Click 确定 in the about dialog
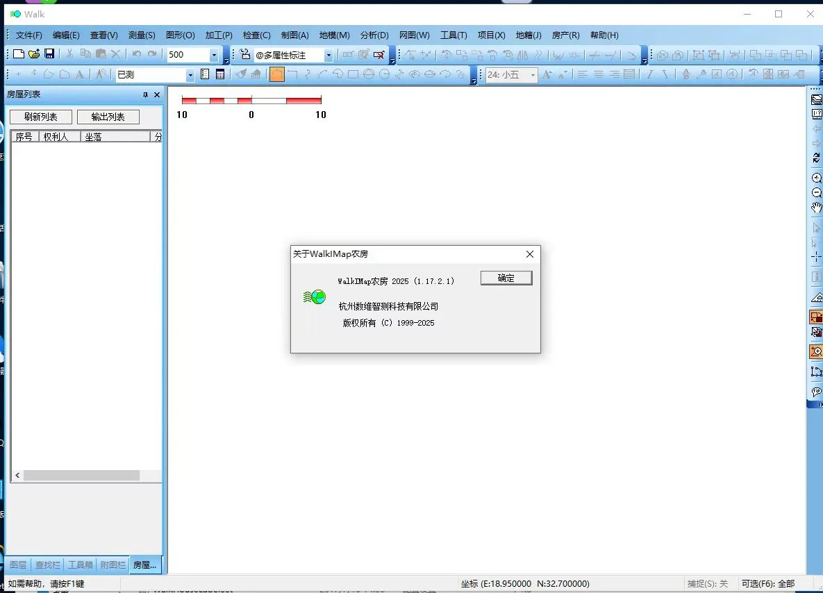The height and width of the screenshot is (593, 823). click(506, 278)
